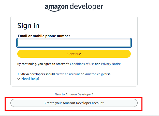The image size is (159, 116).
Task: Open the Need help? link
Action: [x=31, y=79]
